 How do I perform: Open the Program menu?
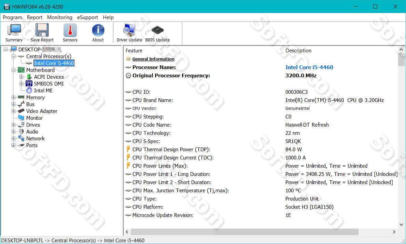(x=12, y=17)
